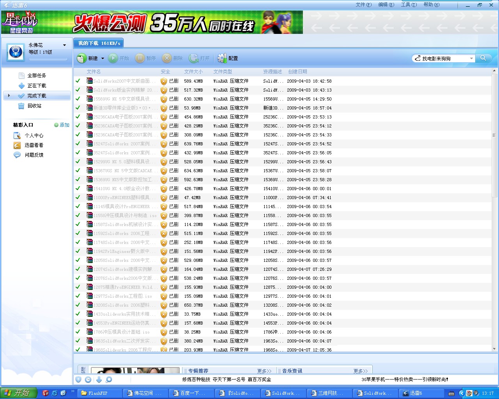Click the 问题反馈 speech bubble icon
Viewport: 499px width, 399px height.
click(x=17, y=155)
